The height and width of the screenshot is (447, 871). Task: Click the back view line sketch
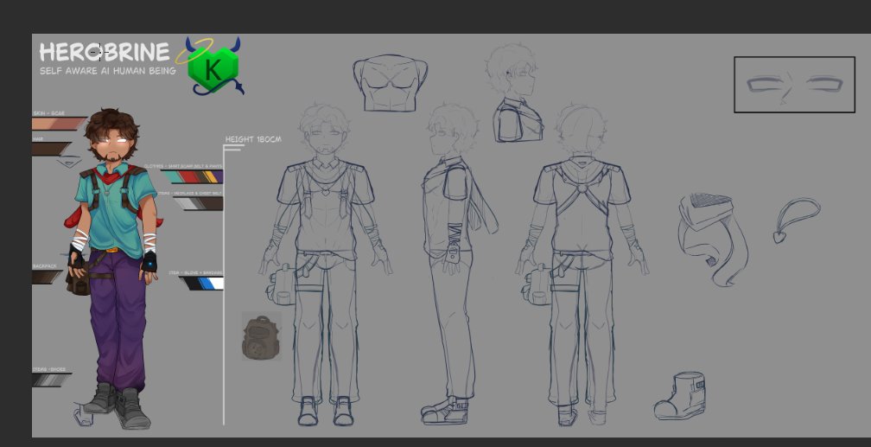pyautogui.click(x=582, y=265)
